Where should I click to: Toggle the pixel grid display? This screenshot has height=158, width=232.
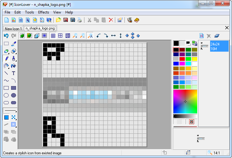point(53,36)
